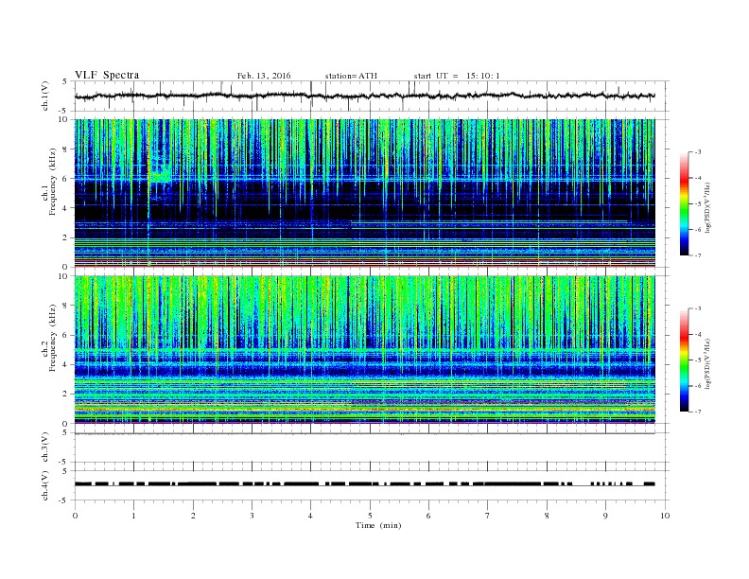Click the ch.1 spectrogram color scale bar
The height and width of the screenshot is (579, 749).
[x=684, y=204]
